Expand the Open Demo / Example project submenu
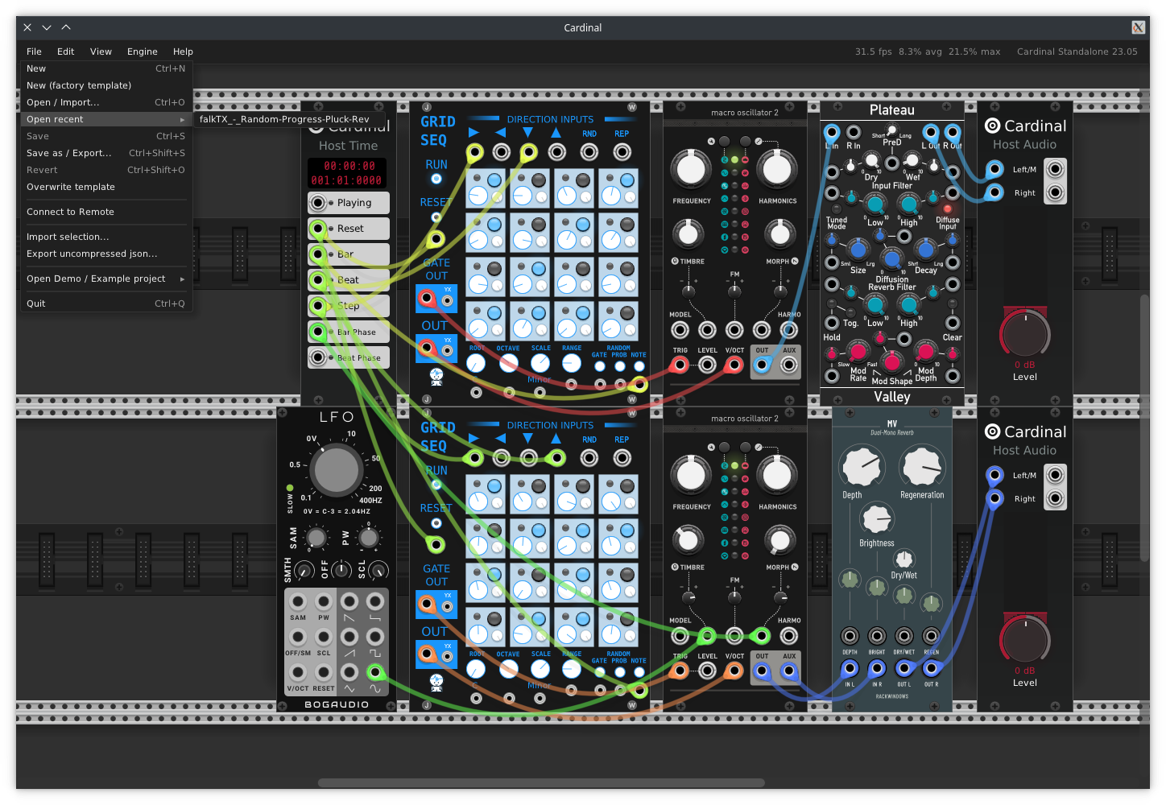1166x805 pixels. (x=106, y=279)
